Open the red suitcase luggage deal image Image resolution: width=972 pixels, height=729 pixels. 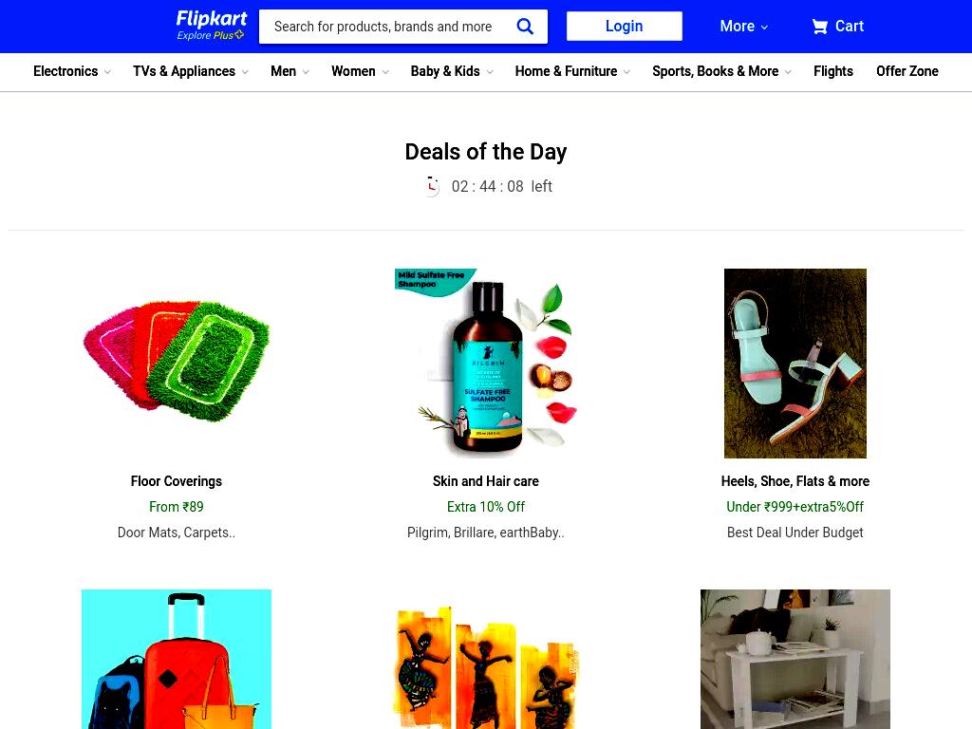[x=176, y=659]
